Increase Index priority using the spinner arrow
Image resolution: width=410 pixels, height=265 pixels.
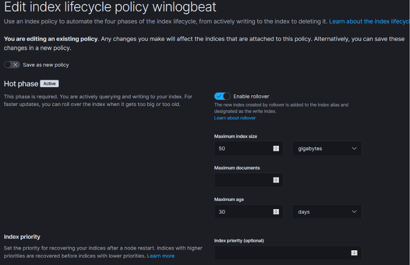354,251
